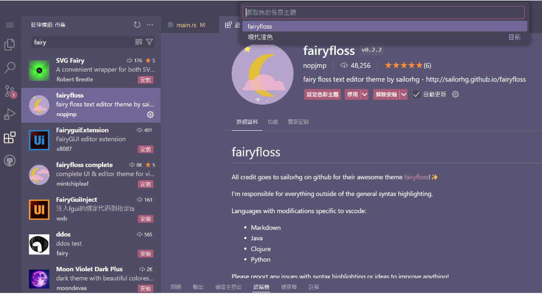Click FairyGuiInject UI icon
Screen dimensions: 542x294
39,210
